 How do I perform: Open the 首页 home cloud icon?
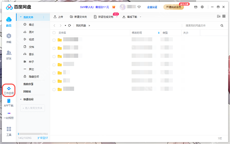(9, 19)
